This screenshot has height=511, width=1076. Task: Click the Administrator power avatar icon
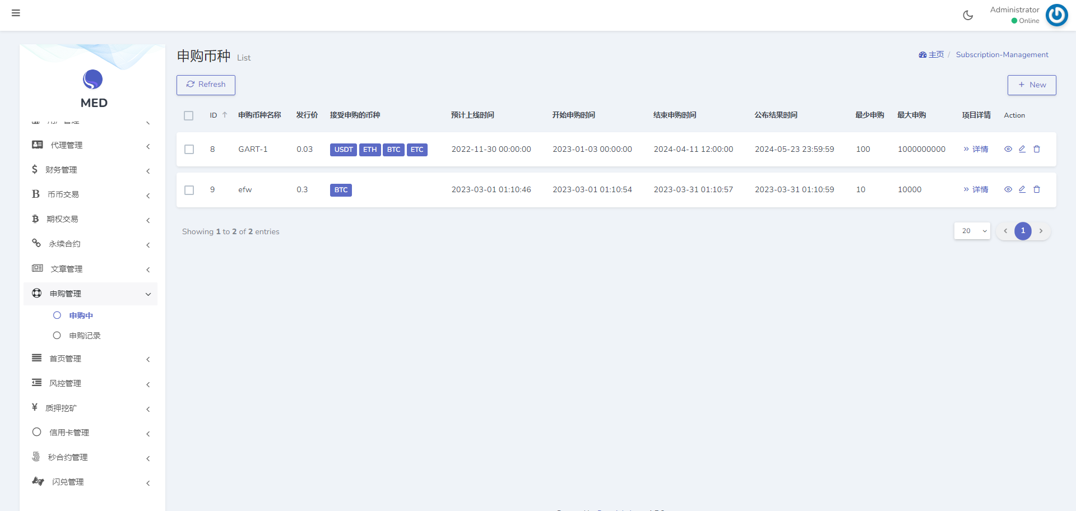[1056, 15]
